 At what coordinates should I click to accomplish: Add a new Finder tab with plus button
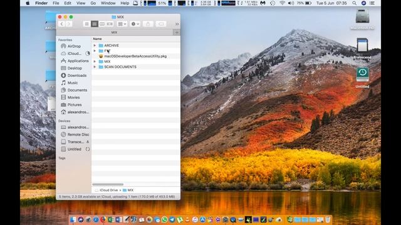click(x=177, y=32)
